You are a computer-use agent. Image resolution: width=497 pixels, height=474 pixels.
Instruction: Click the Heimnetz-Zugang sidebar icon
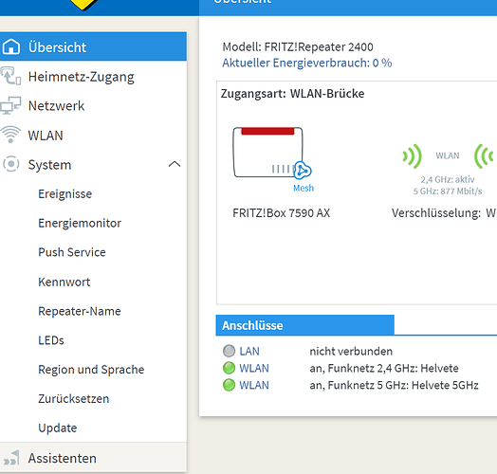click(x=10, y=76)
